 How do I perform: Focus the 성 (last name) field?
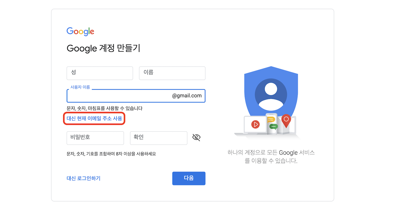[x=100, y=73]
